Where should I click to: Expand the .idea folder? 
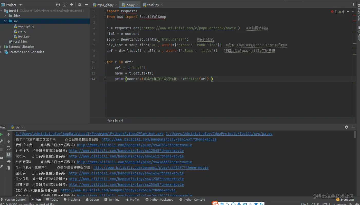(x=5, y=16)
